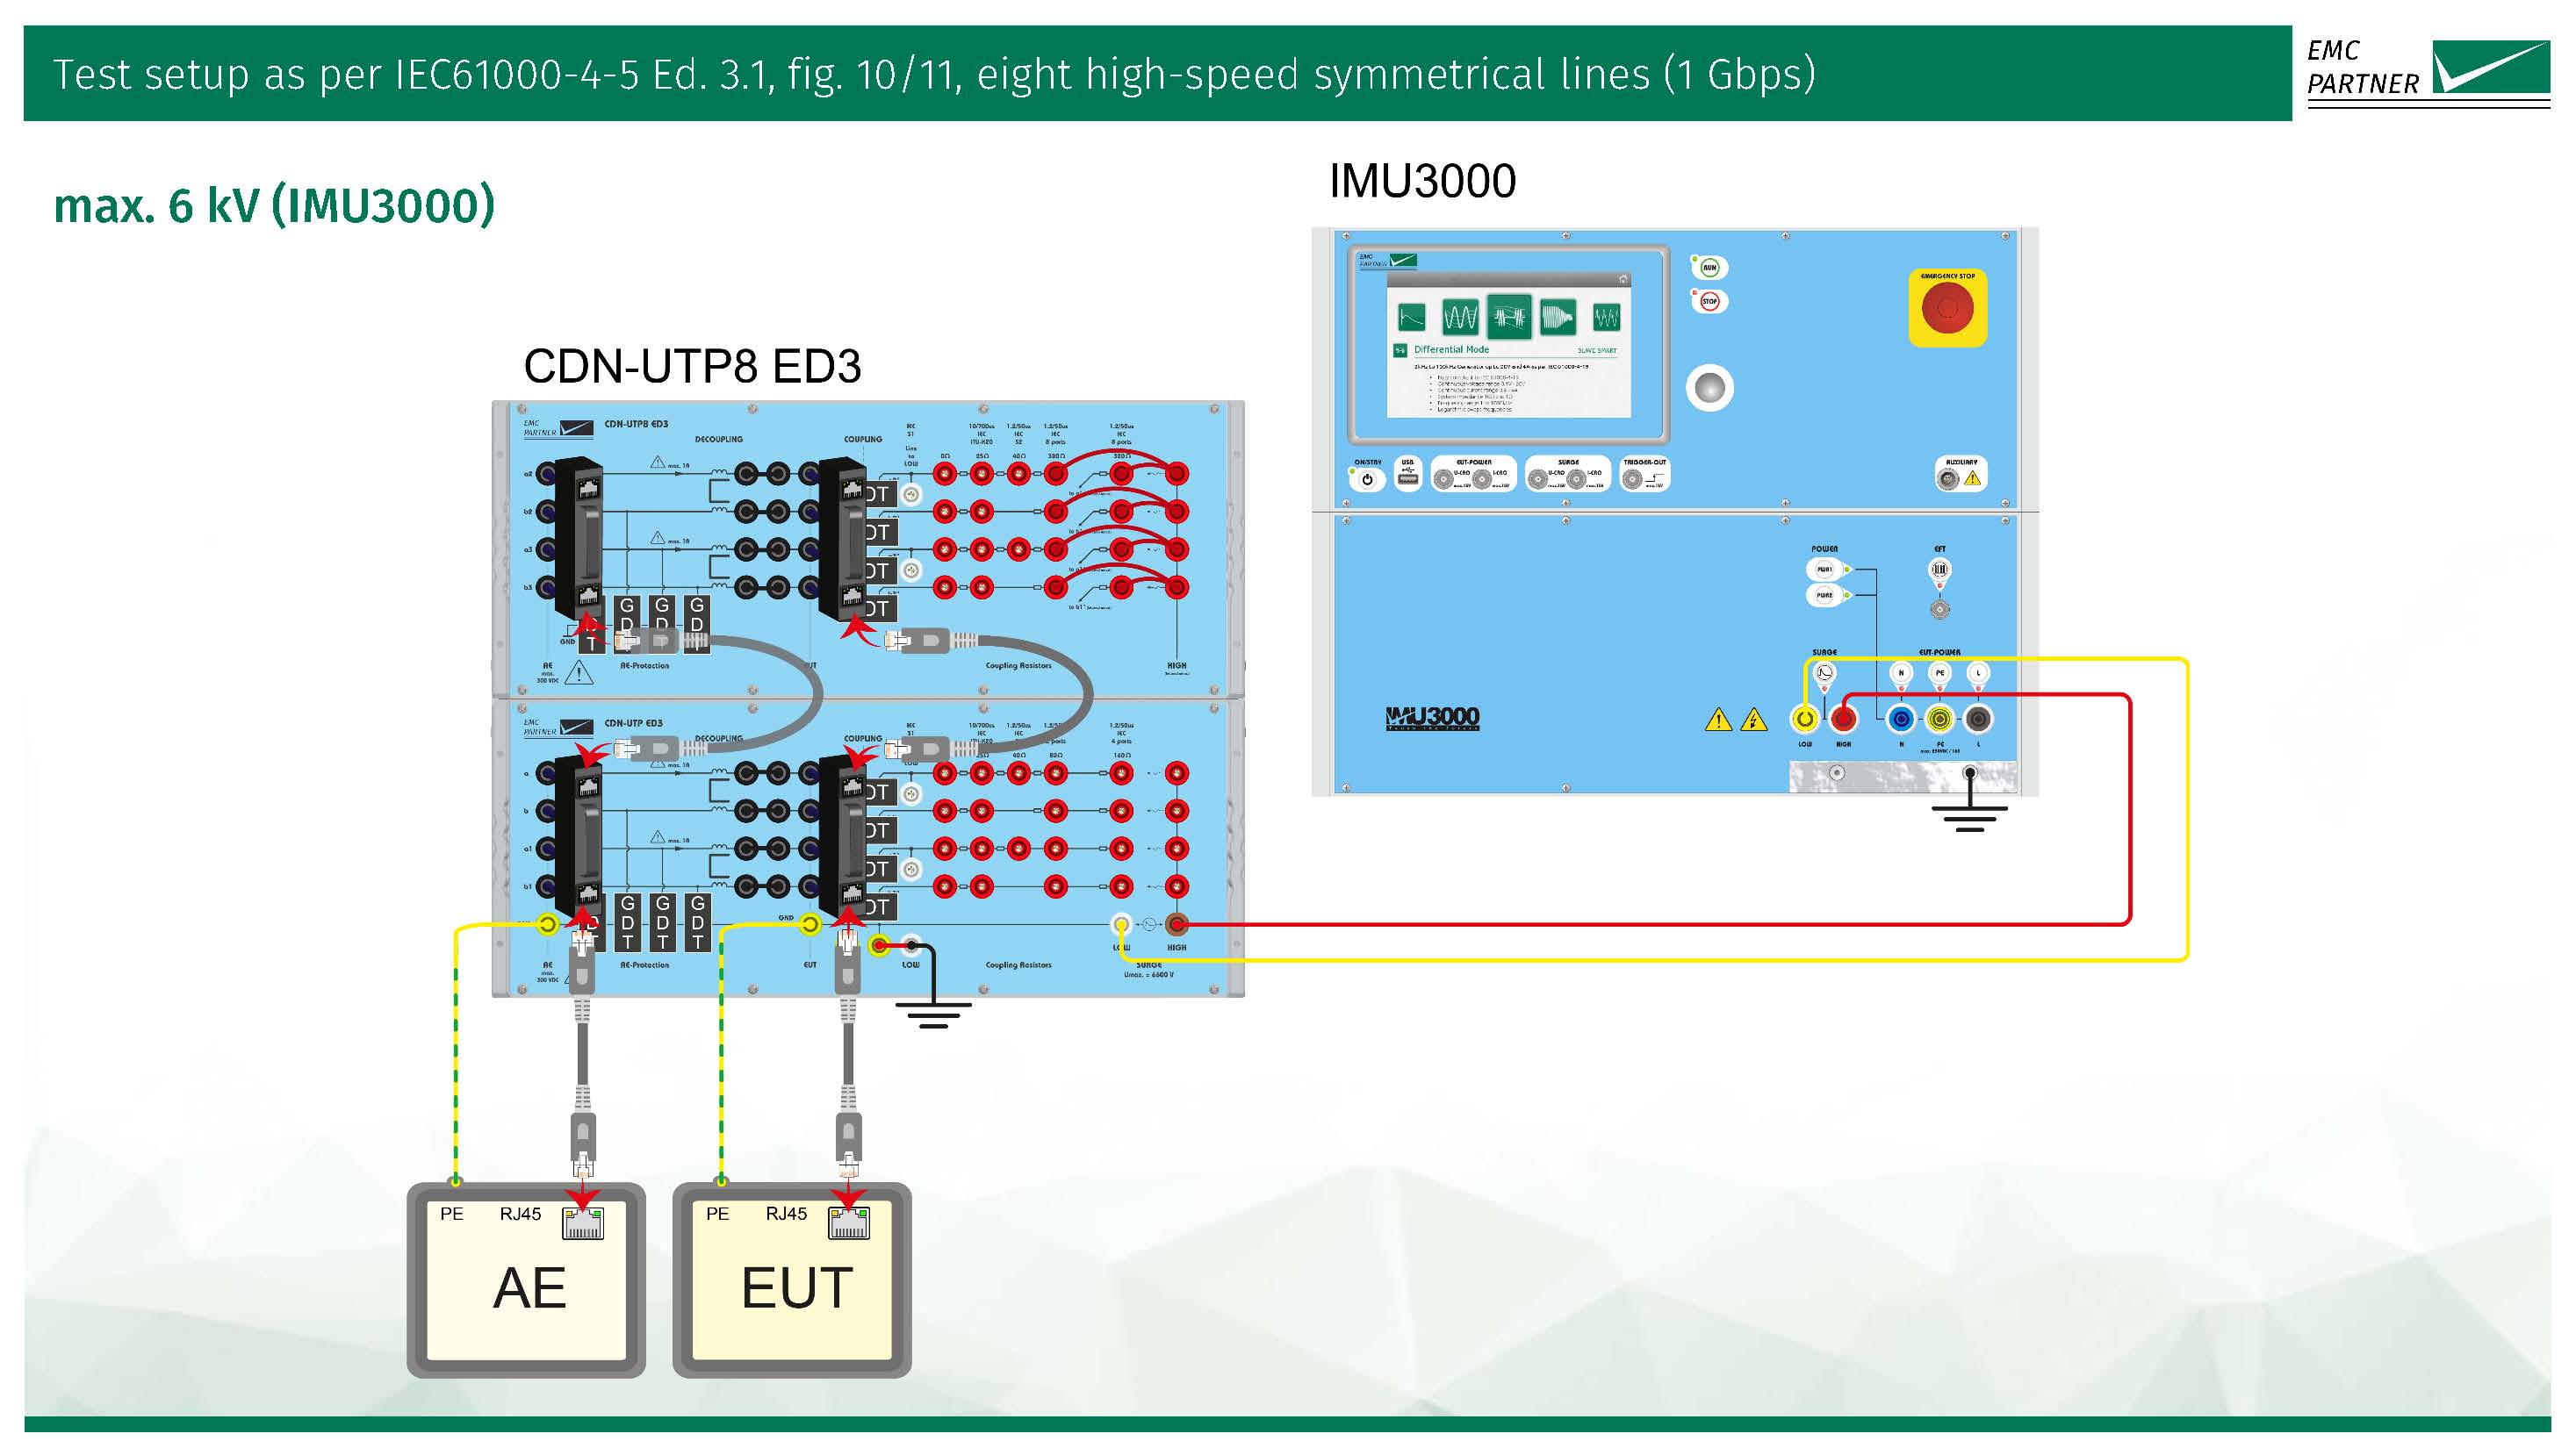Click the 'IMU3000' heading above the generator

(1422, 181)
